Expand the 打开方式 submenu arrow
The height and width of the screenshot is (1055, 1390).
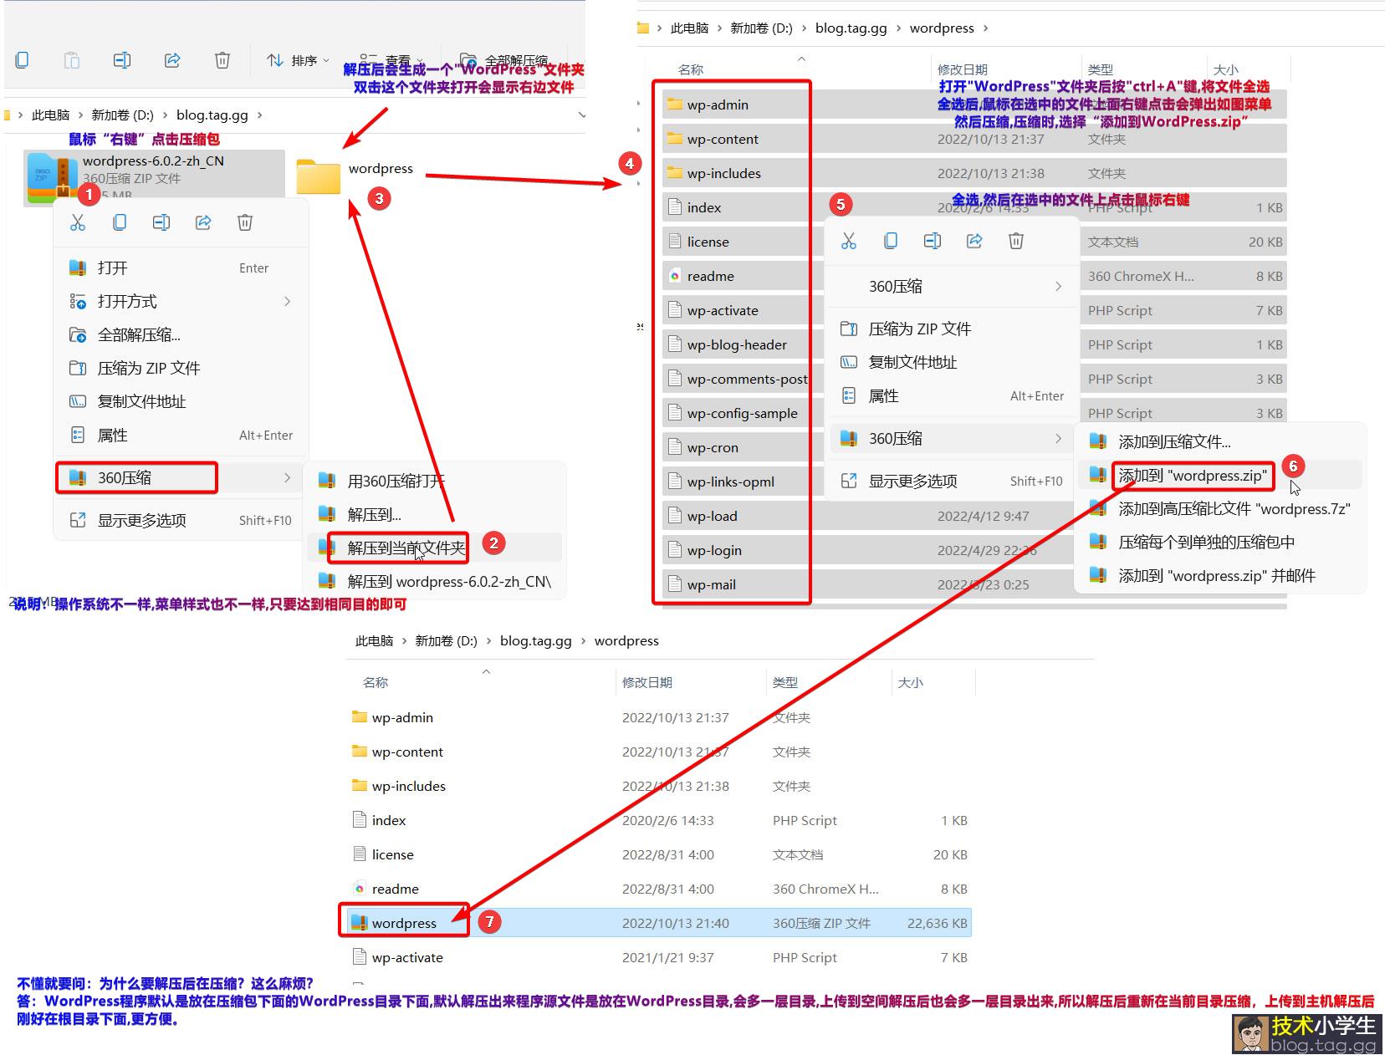click(287, 301)
